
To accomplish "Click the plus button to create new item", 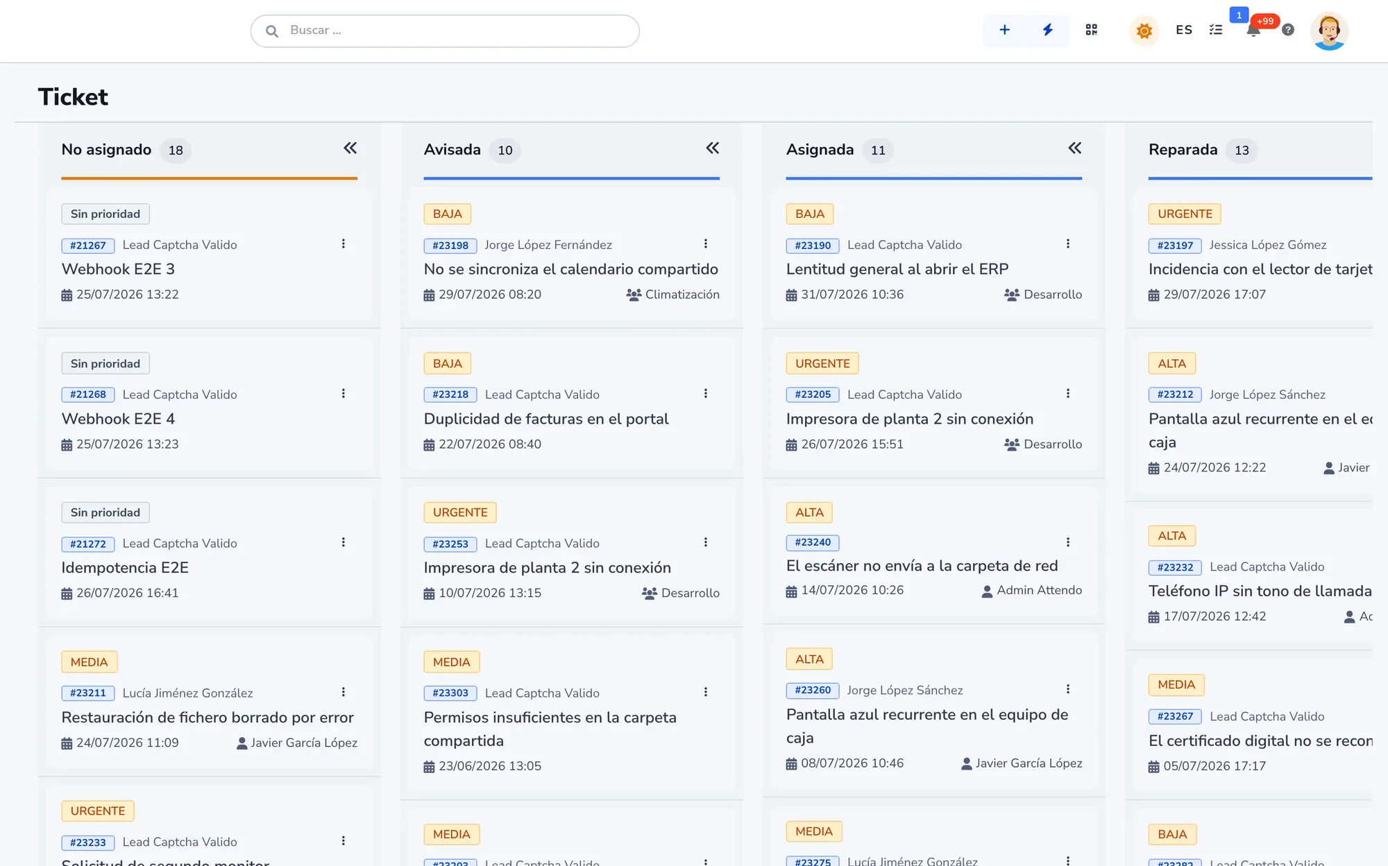I will click(1004, 31).
